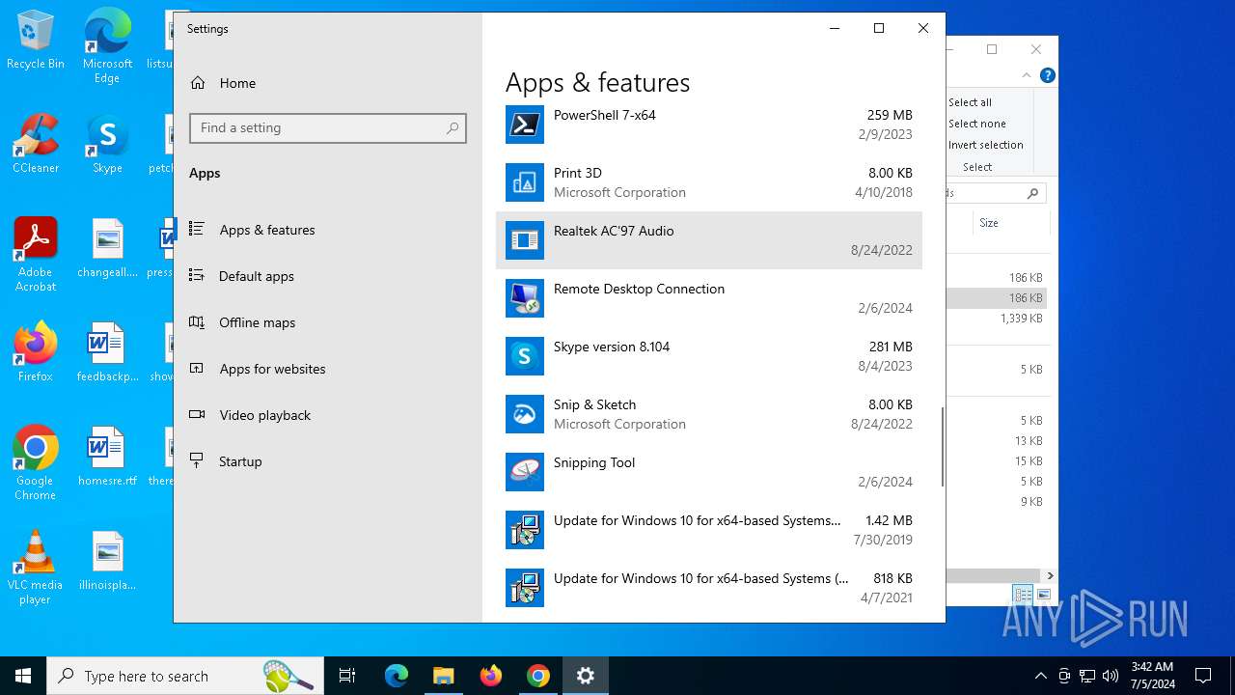Viewport: 1235px width, 695px height.
Task: Open Default apps section
Action: click(328, 276)
